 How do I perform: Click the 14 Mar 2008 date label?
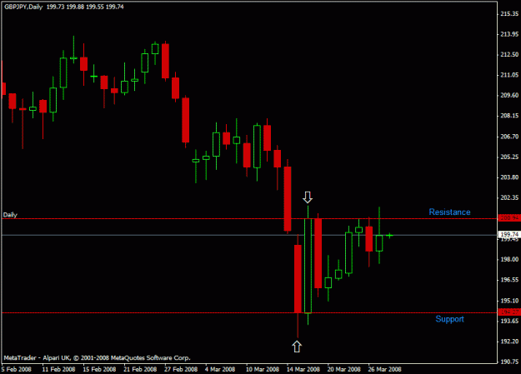pos(303,369)
